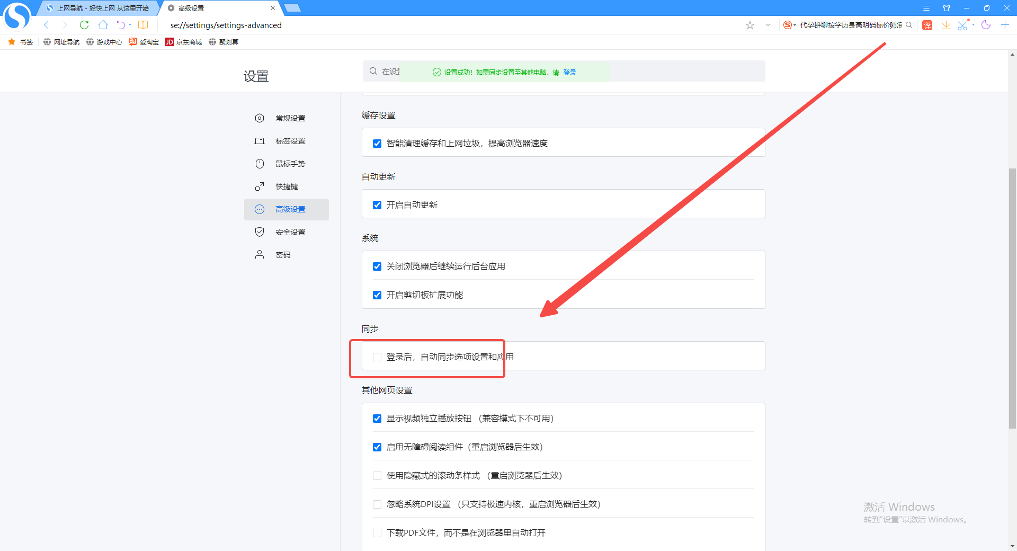Click the plus add-extension icon
Image resolution: width=1017 pixels, height=551 pixels.
[1005, 25]
